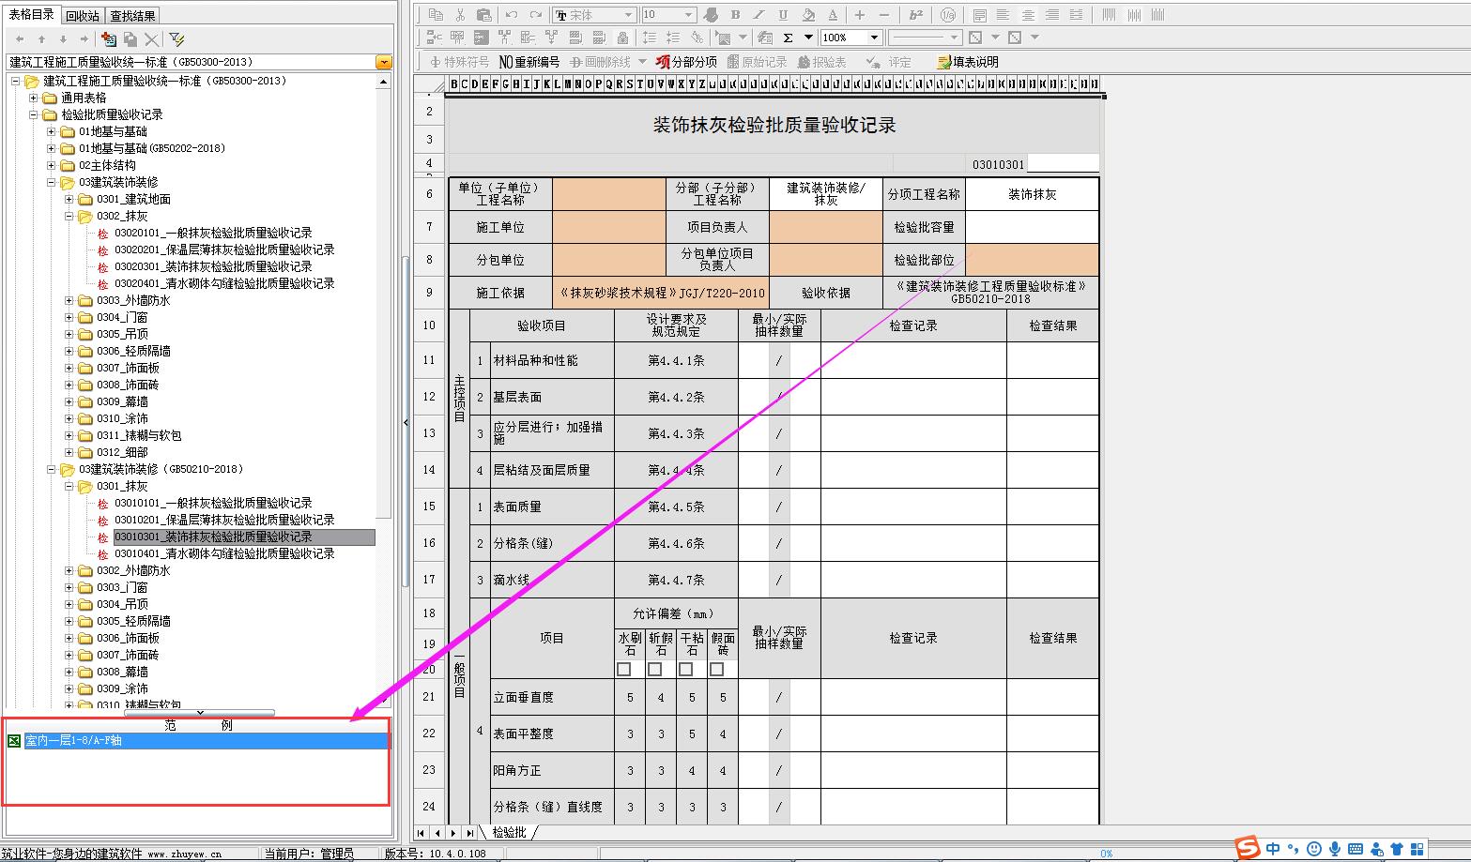Expand the 0304_门窗 folder
1471x862 pixels.
pos(69,318)
